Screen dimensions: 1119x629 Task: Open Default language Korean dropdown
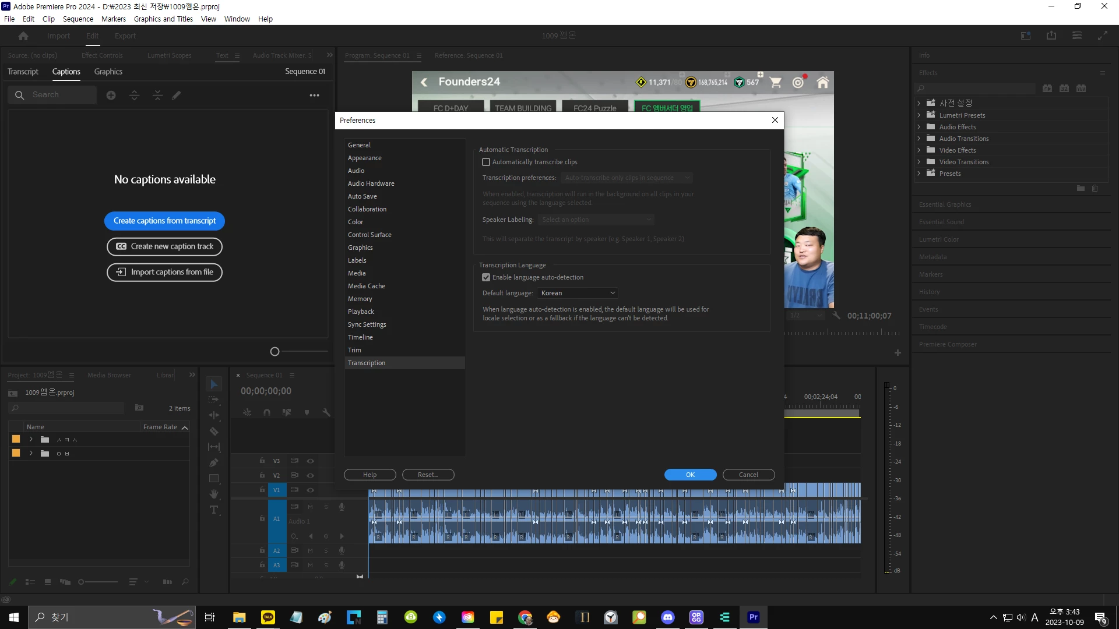(577, 293)
